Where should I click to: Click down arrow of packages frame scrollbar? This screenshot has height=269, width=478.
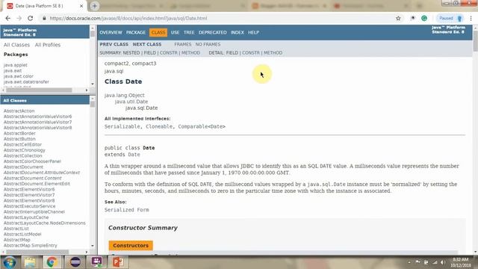tap(93, 84)
